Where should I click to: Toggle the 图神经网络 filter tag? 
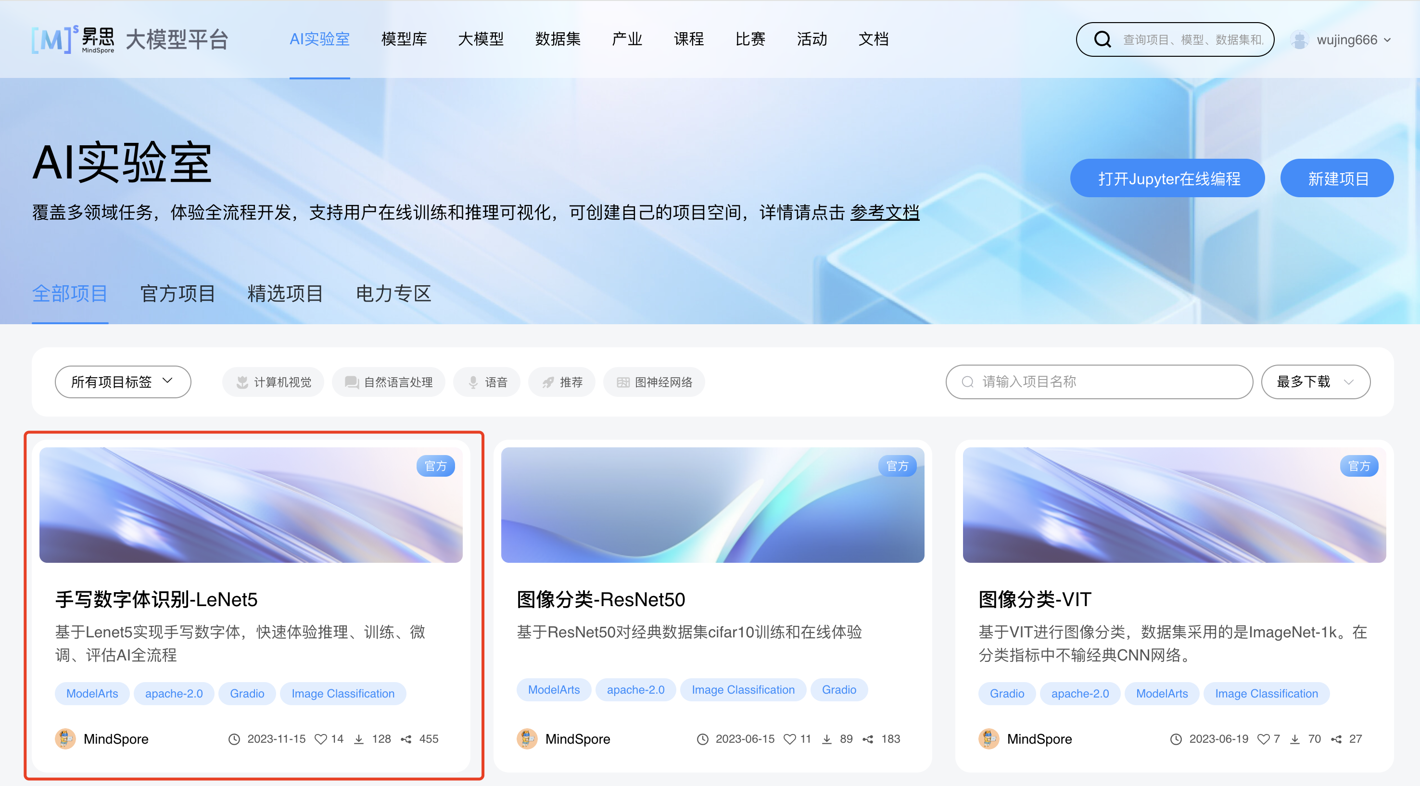tap(654, 382)
